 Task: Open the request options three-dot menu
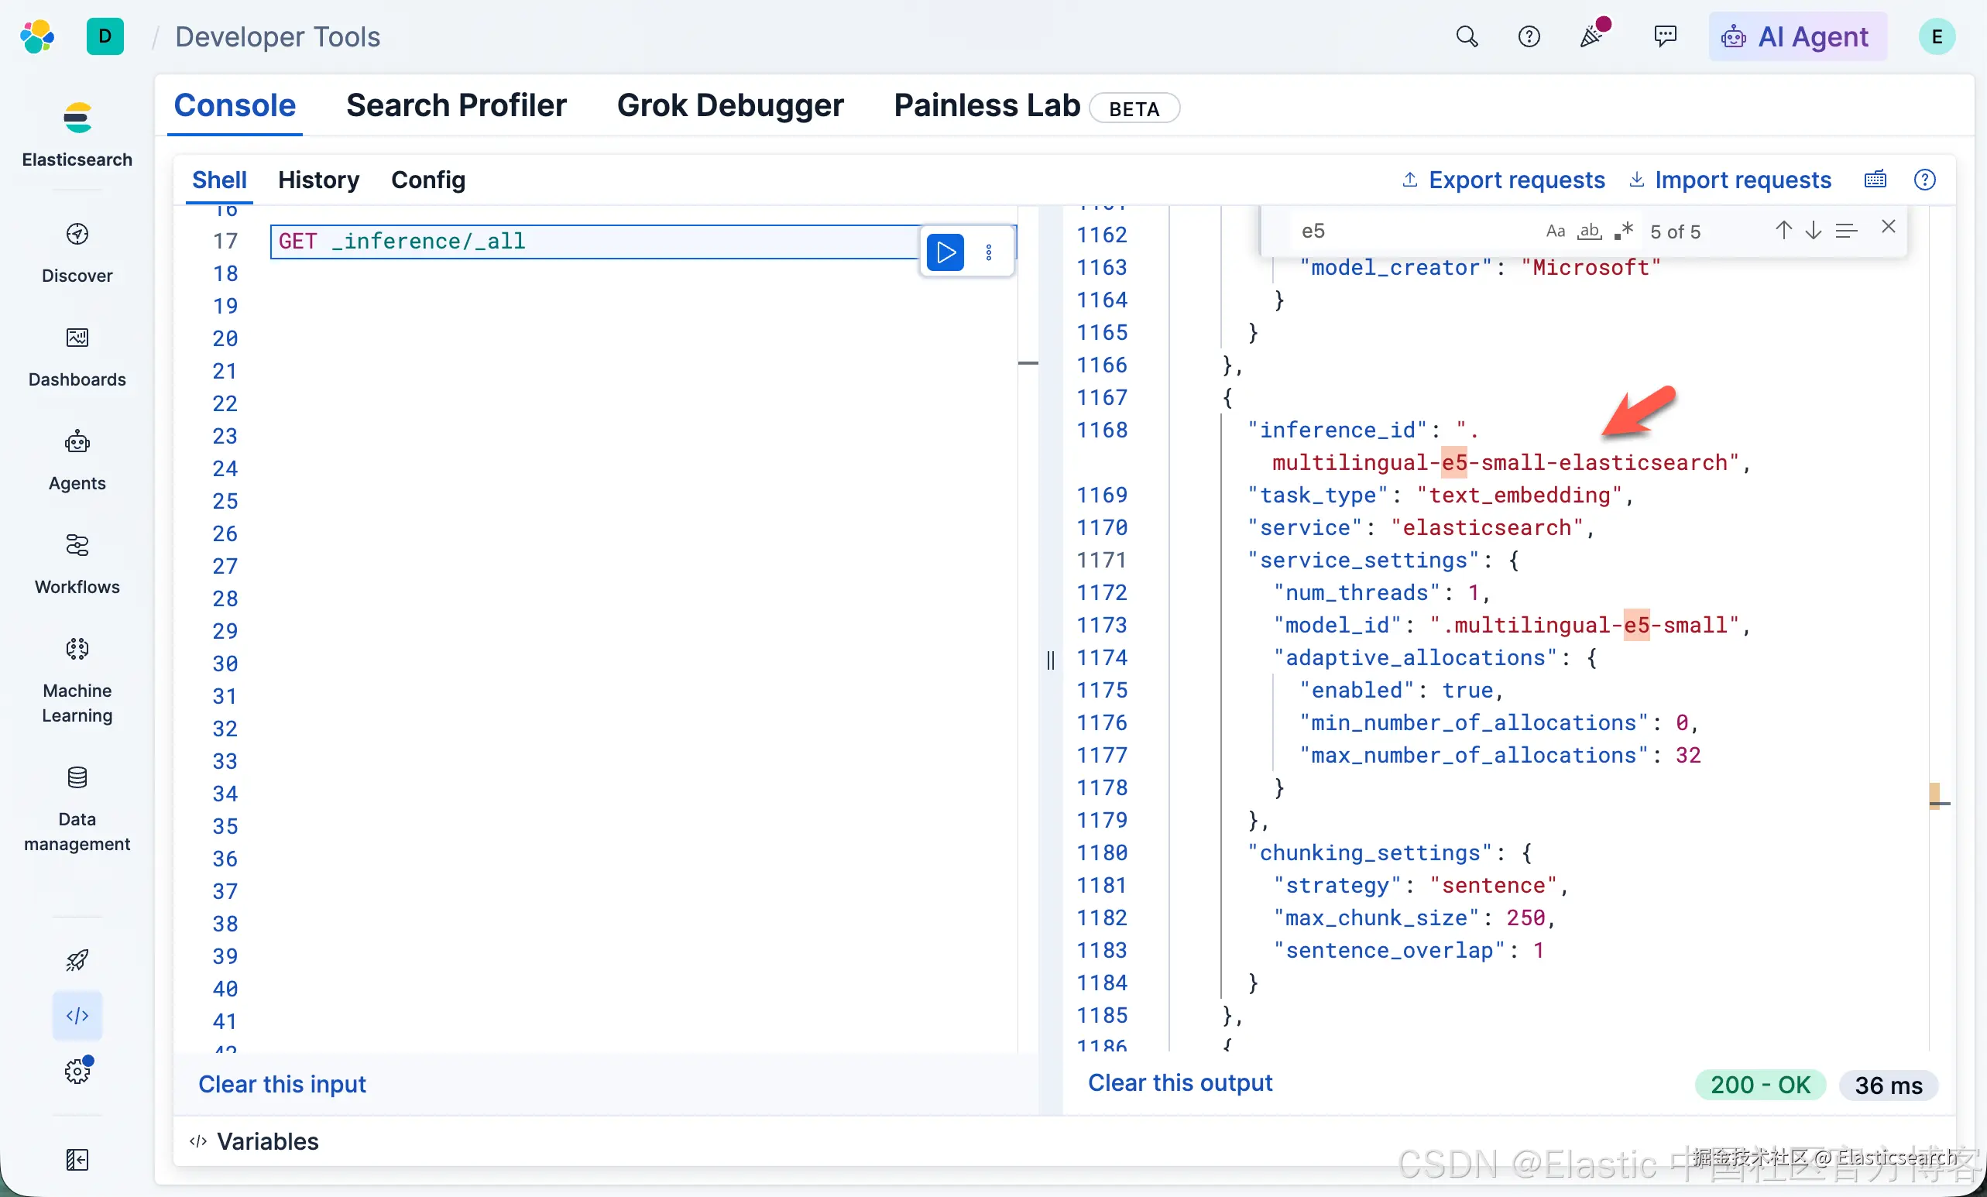[989, 252]
